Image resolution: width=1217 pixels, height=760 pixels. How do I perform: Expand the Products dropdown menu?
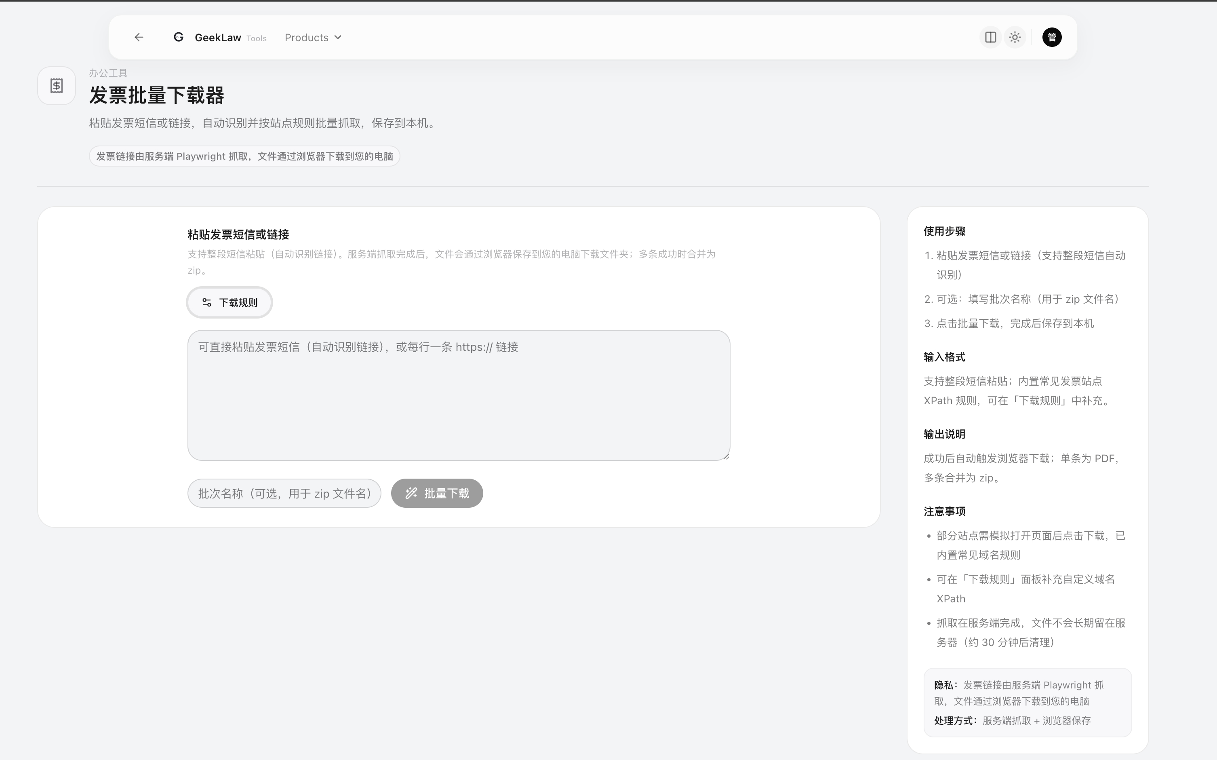[x=313, y=38]
